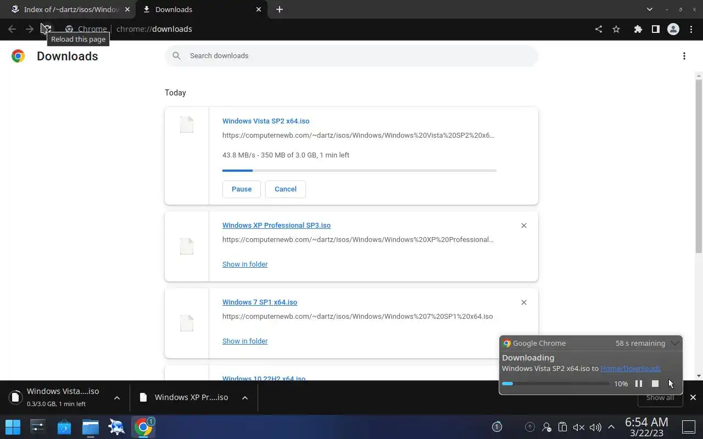Stop the download in the notification popup
The width and height of the screenshot is (703, 439).
pyautogui.click(x=655, y=384)
